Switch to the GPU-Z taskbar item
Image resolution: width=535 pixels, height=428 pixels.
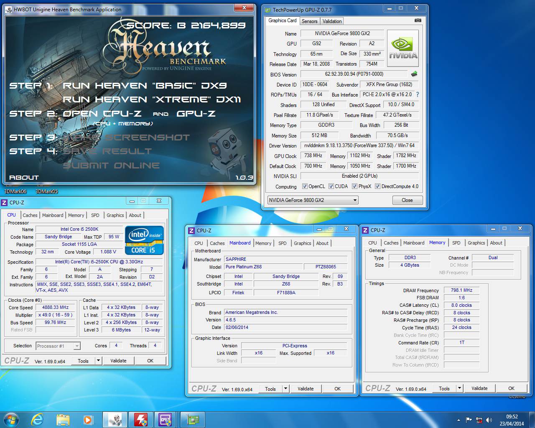click(x=192, y=420)
